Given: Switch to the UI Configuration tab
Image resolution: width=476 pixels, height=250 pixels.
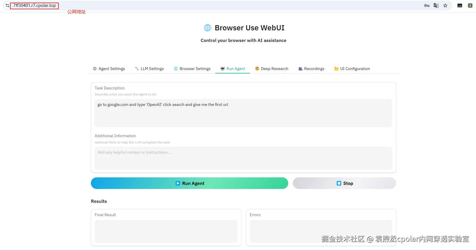Looking at the screenshot, I should tap(352, 69).
